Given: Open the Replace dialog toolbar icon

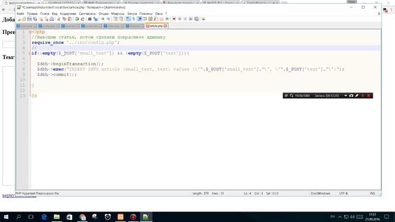Looking at the screenshot, I should click(95, 19).
